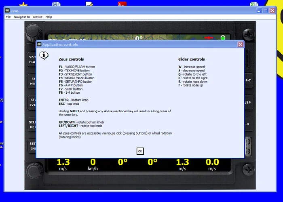Click the UP/DOWN rotate bottom knob line
Image resolution: width=283 pixels, height=202 pixels.
pyautogui.click(x=81, y=122)
